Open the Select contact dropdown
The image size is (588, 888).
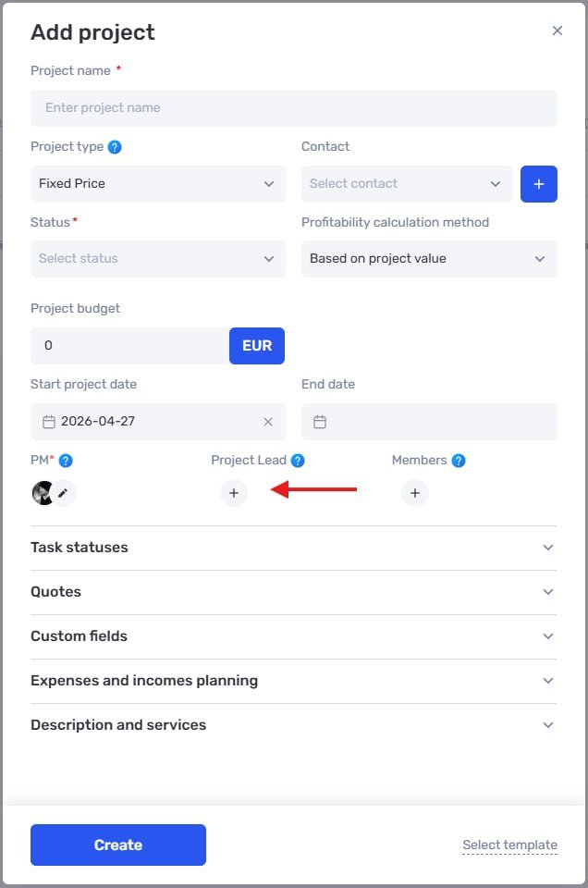point(407,184)
